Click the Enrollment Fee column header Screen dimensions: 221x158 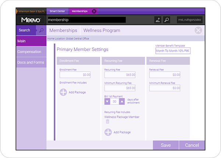[78, 61]
